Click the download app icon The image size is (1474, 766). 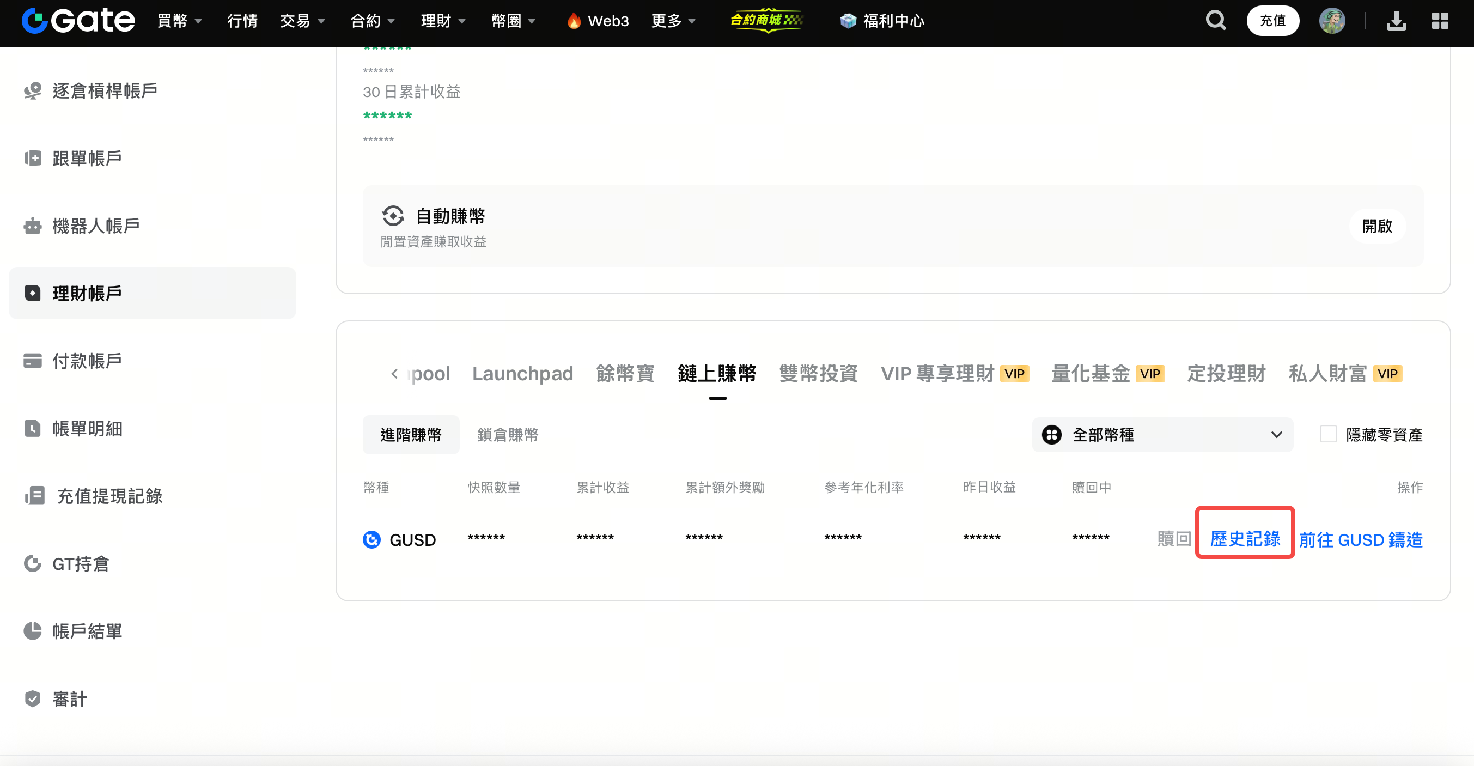click(1396, 21)
